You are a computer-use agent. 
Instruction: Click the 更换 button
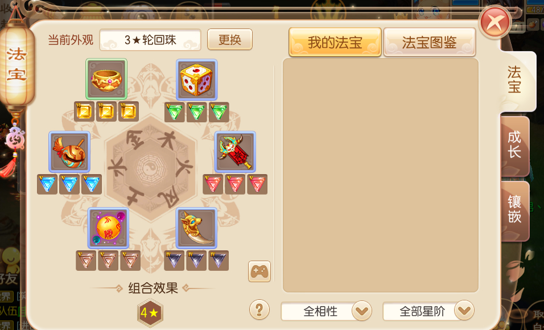pos(230,40)
